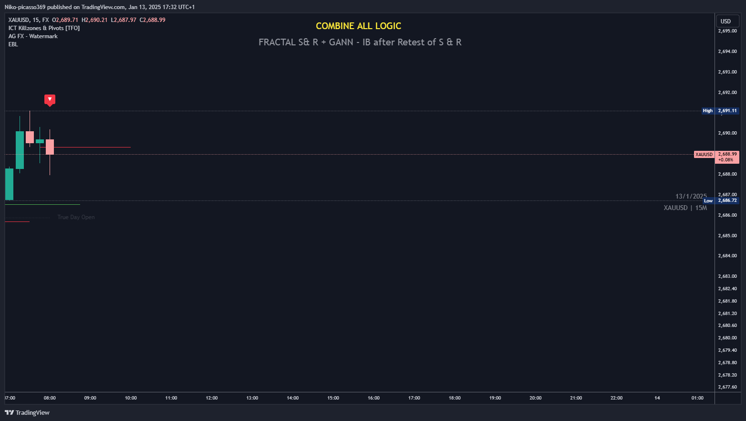Click the +0.08% change label
The image size is (746, 421).
coord(725,160)
